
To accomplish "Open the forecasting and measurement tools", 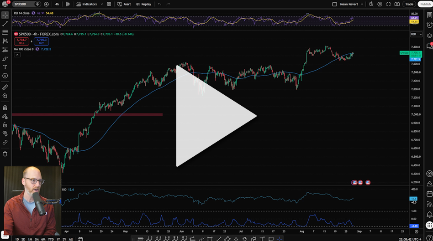I will click(x=5, y=50).
